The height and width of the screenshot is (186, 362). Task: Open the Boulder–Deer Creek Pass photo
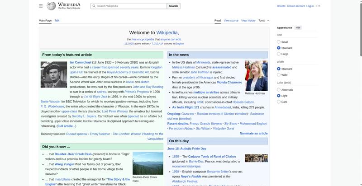point(148,163)
